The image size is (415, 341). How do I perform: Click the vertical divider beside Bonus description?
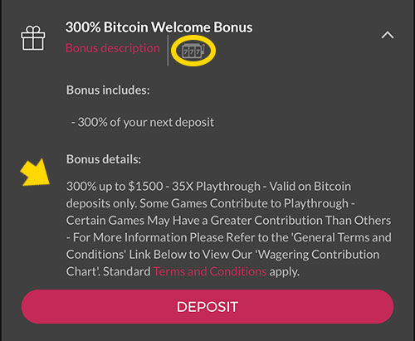(x=168, y=51)
